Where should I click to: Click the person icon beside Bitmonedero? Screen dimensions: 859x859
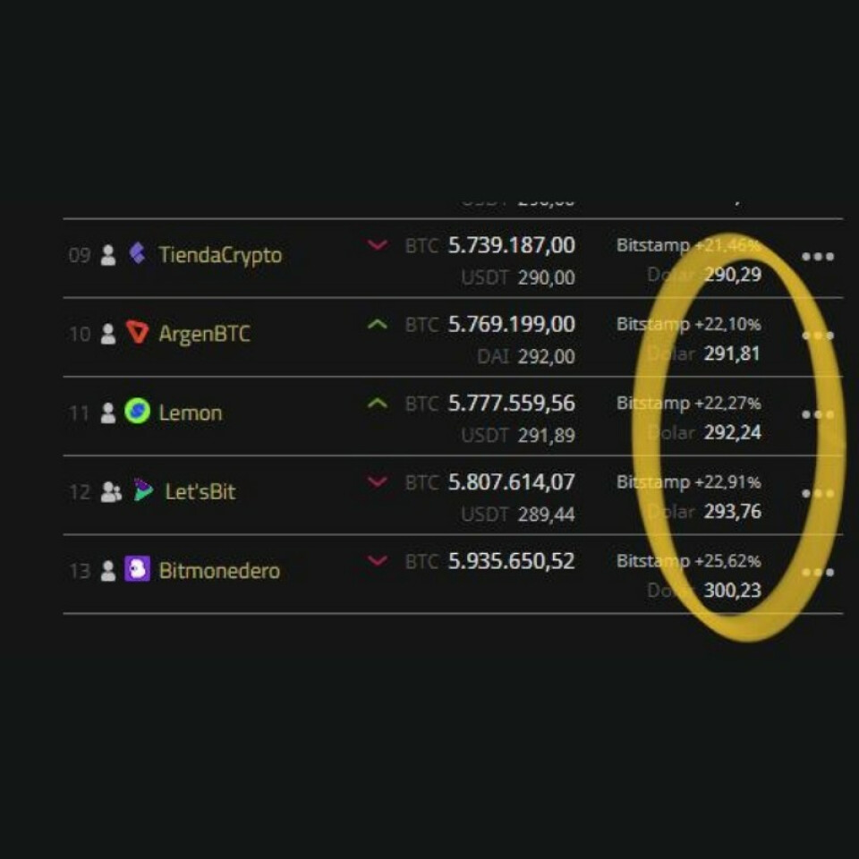(108, 570)
